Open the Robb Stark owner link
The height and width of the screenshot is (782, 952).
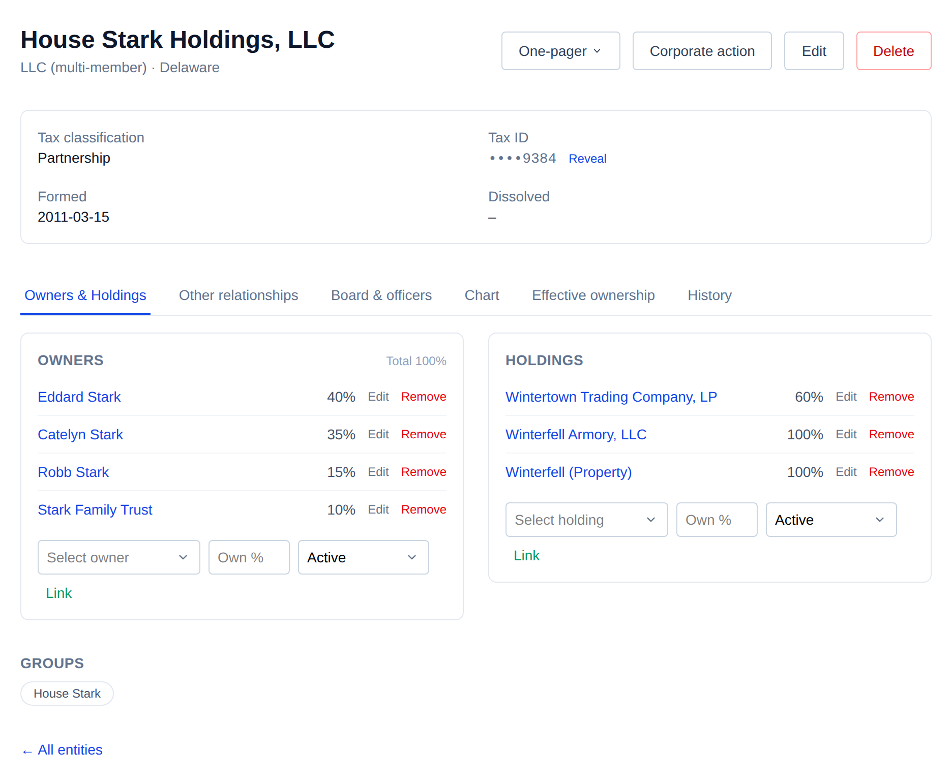[x=73, y=472]
